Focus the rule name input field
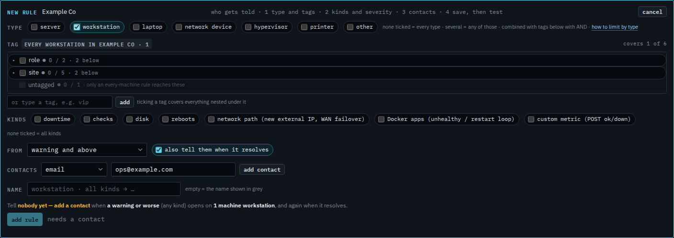The width and height of the screenshot is (674, 238). 104,189
